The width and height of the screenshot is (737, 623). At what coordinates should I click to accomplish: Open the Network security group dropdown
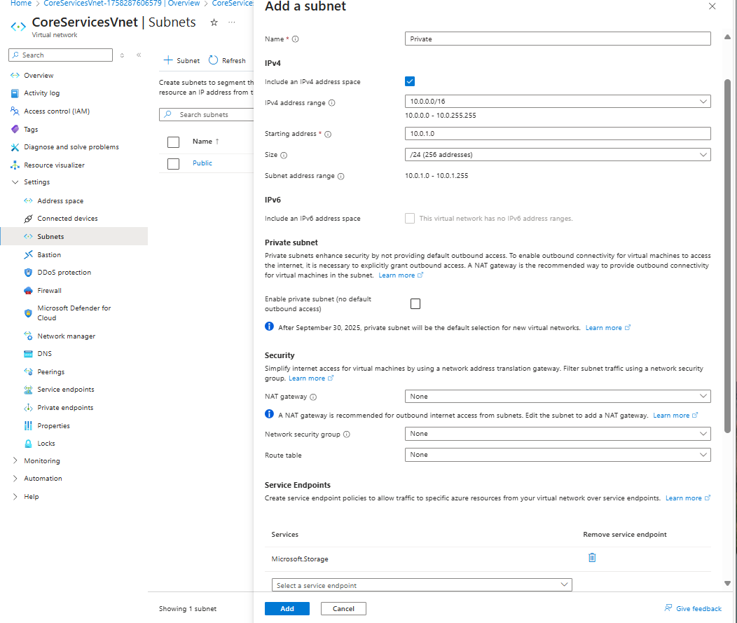(x=557, y=434)
